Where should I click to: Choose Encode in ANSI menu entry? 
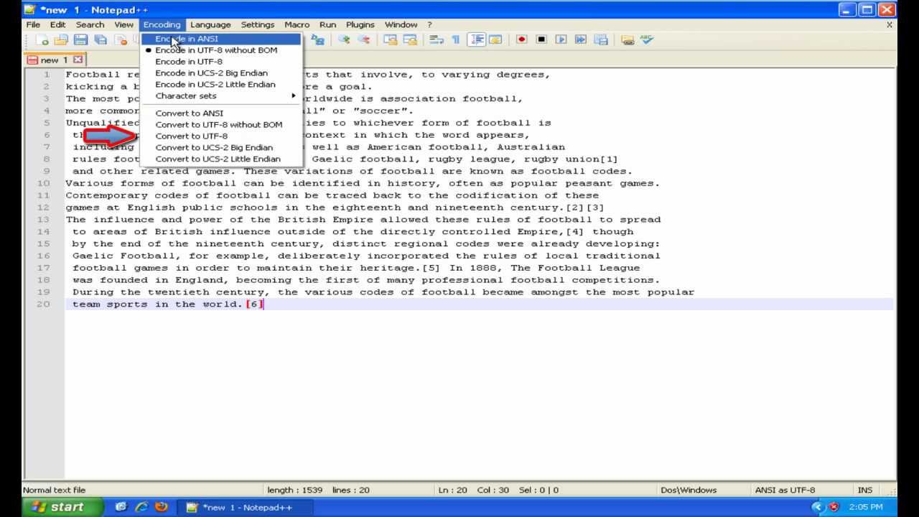(187, 39)
